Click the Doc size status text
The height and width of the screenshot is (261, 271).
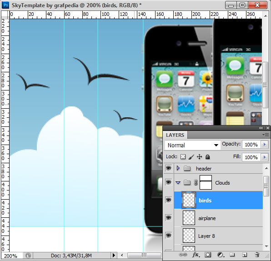point(71,256)
